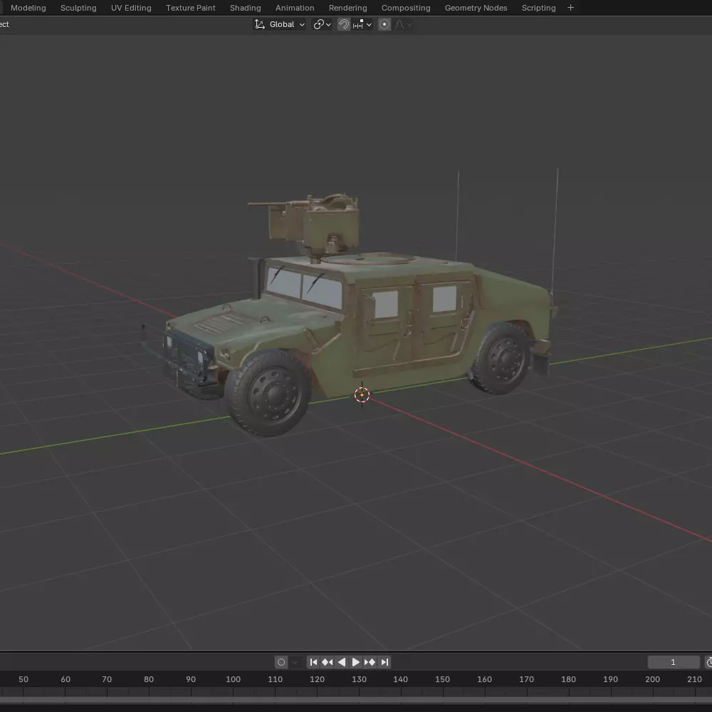Play the animation forward
This screenshot has width=712, height=712.
coord(355,662)
